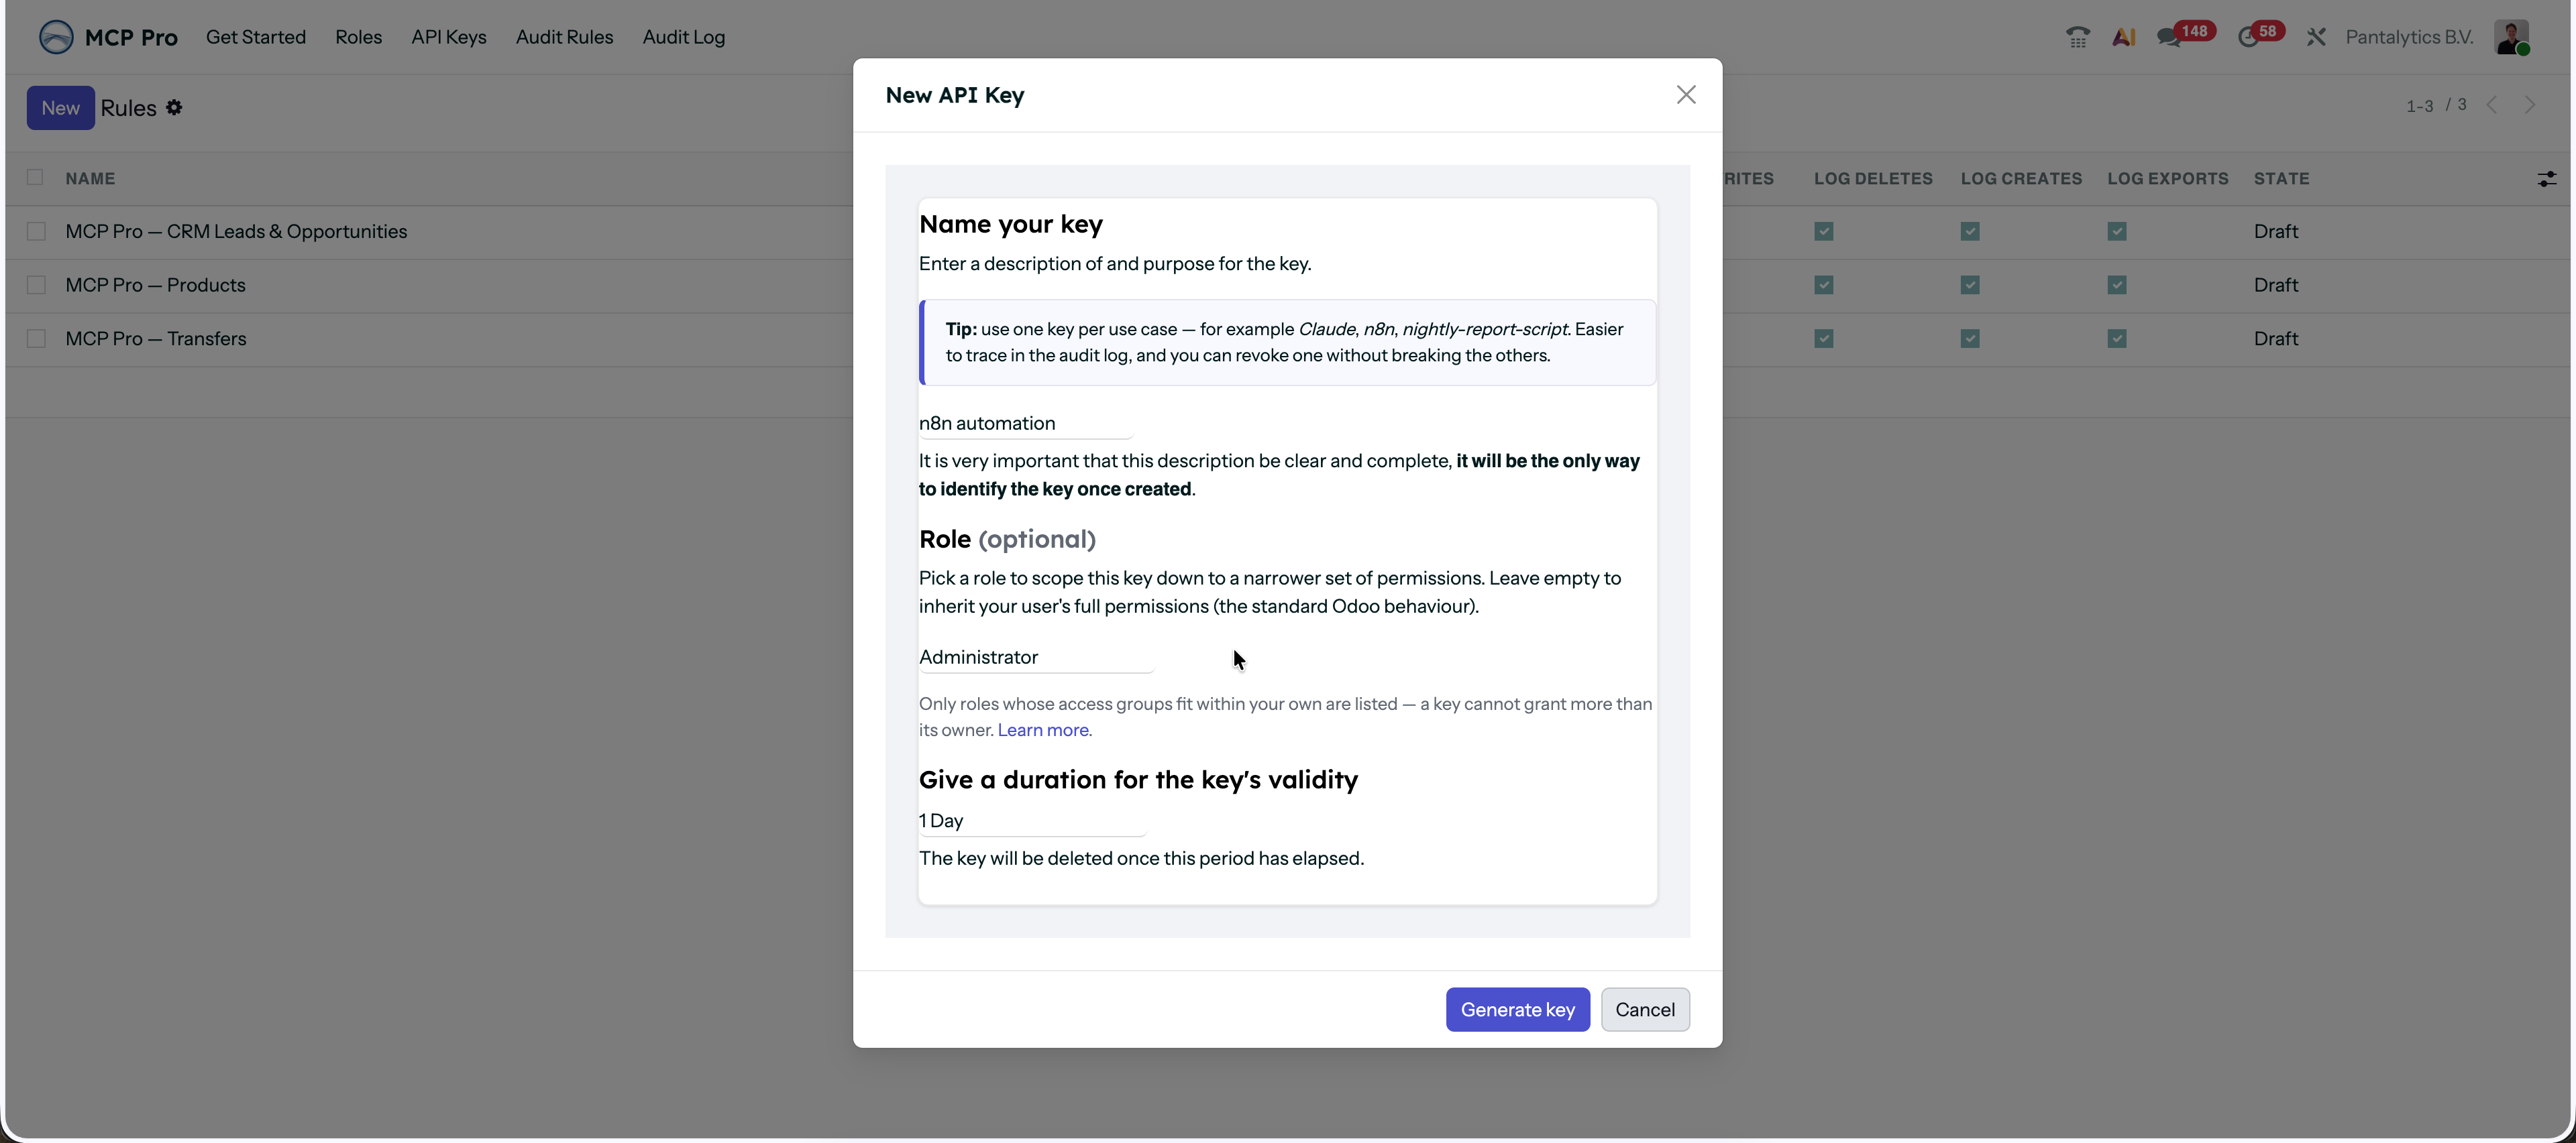The image size is (2576, 1143).
Task: Open the MCP Pro — Transfers rule
Action: tap(156, 339)
